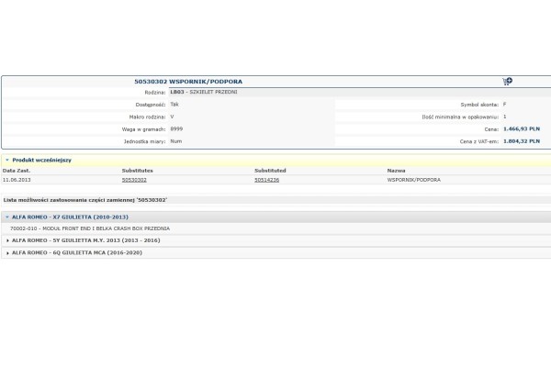Click the Lista możliwości zastosowania heading
The width and height of the screenshot is (551, 367).
[85, 200]
